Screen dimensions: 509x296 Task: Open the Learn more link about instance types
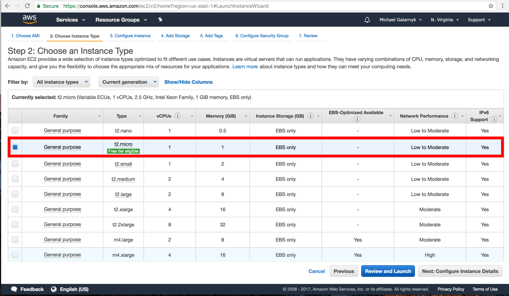(x=245, y=66)
